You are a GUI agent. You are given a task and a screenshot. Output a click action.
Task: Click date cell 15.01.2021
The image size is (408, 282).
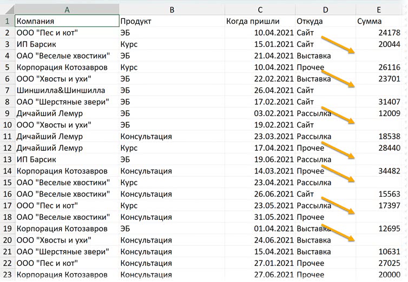[x=260, y=44]
